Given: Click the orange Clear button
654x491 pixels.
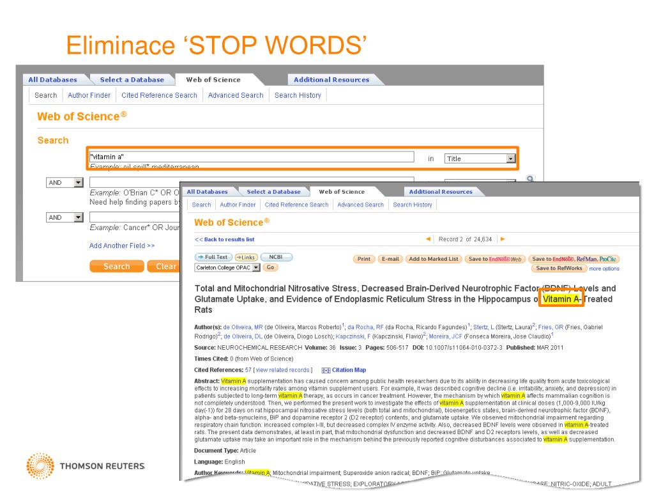Looking at the screenshot, I should [164, 267].
